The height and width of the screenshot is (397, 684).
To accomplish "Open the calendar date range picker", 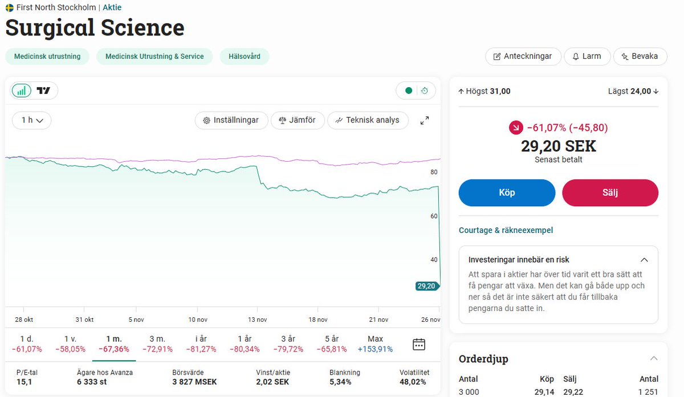I will [x=419, y=344].
